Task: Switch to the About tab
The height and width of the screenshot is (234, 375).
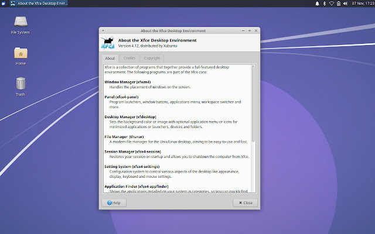Action: tap(110, 58)
